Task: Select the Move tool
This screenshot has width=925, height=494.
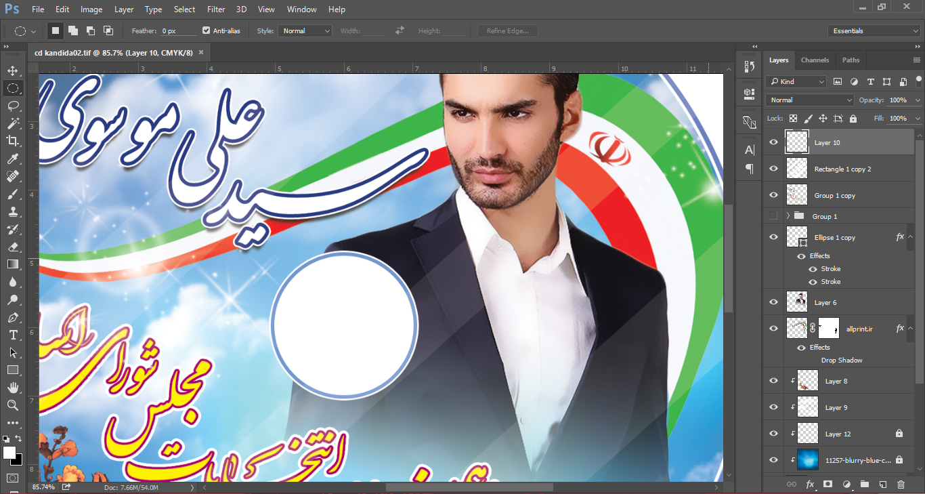Action: 13,70
